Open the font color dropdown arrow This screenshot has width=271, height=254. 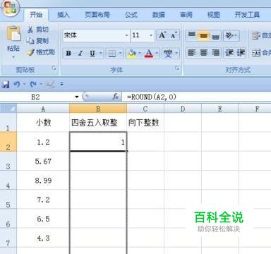[157, 54]
